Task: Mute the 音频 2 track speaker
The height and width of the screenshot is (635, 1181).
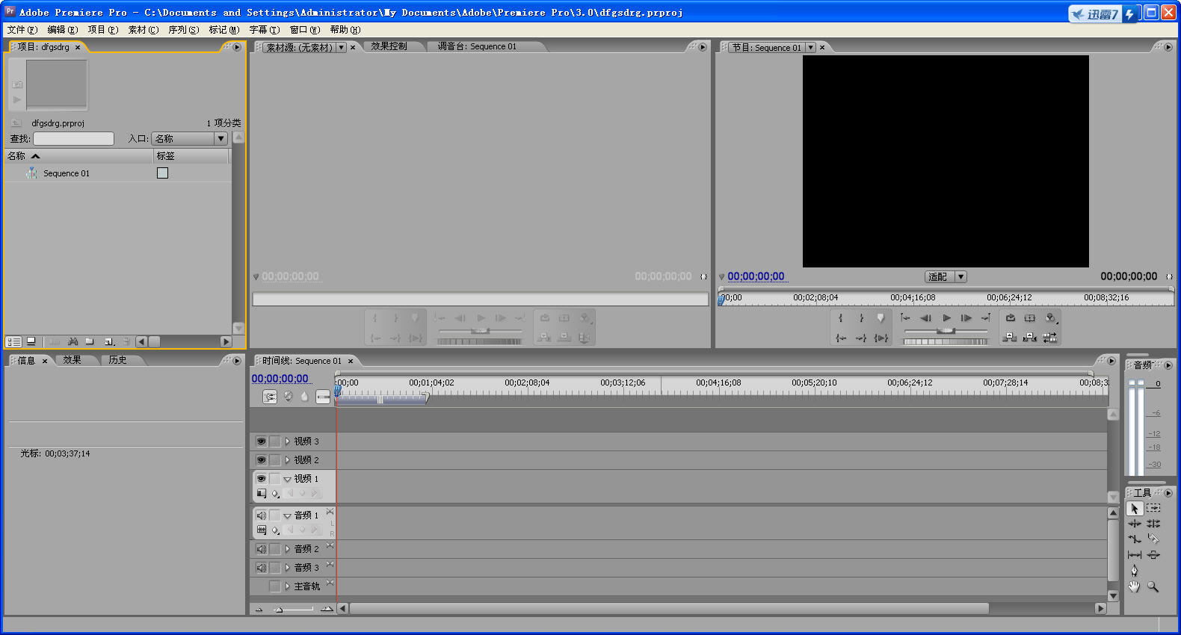Action: tap(261, 549)
